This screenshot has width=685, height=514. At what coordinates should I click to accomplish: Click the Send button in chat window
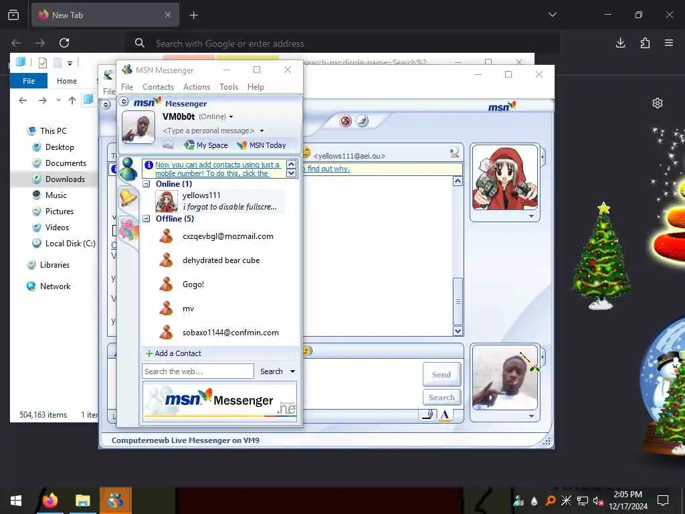(x=442, y=375)
